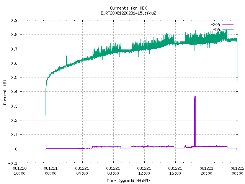Click the 0.4 y-axis tick label

[x=14, y=92]
